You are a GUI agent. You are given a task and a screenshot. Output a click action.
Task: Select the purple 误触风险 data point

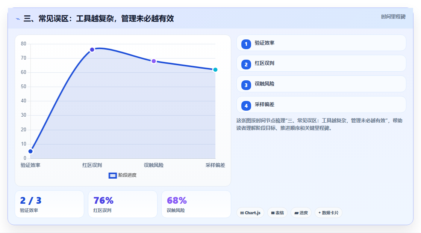click(x=154, y=61)
